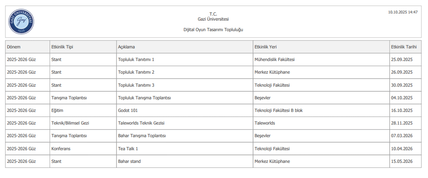
Task: Click the Etkinlik Tipi column header
Action: coord(62,47)
